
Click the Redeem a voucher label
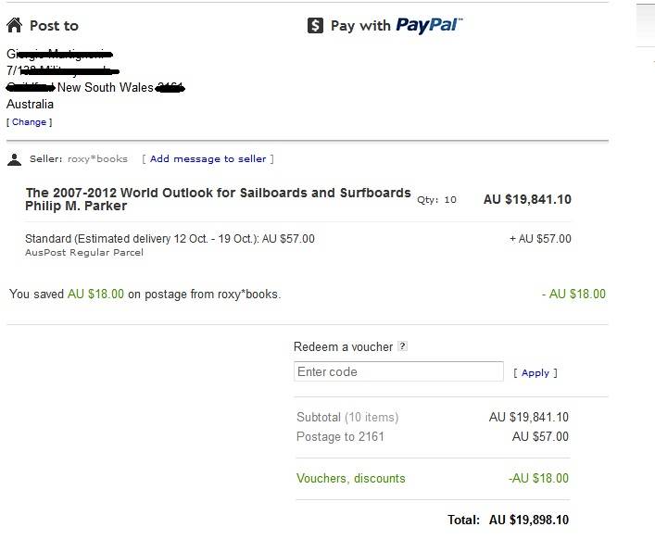343,346
